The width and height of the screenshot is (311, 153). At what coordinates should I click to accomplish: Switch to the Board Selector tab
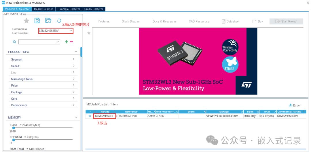click(x=43, y=9)
